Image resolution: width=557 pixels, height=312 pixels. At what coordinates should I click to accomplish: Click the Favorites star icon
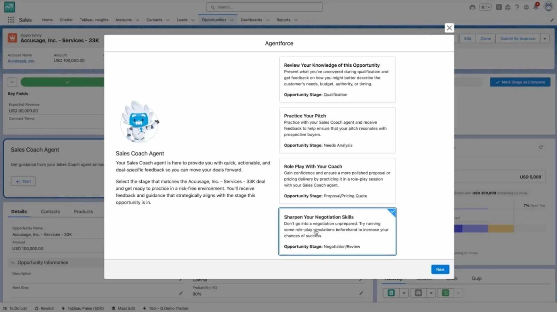click(483, 7)
